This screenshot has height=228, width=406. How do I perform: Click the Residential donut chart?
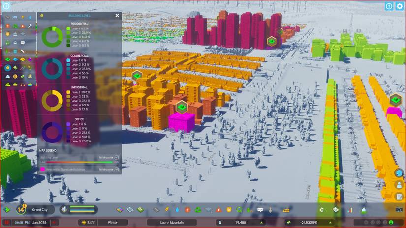52,37
